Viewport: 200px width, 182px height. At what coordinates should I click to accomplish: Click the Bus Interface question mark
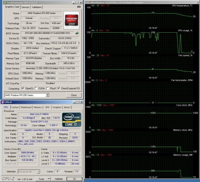coord(79,43)
